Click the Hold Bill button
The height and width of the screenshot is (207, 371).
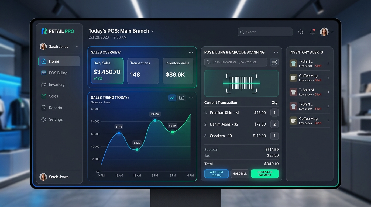coord(240,174)
